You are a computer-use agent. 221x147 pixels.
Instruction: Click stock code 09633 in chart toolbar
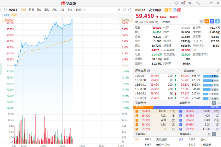13,10
